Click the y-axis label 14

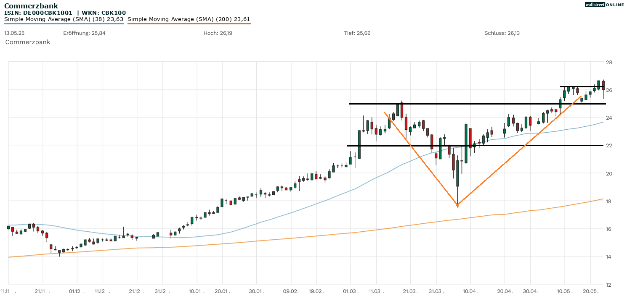point(609,257)
